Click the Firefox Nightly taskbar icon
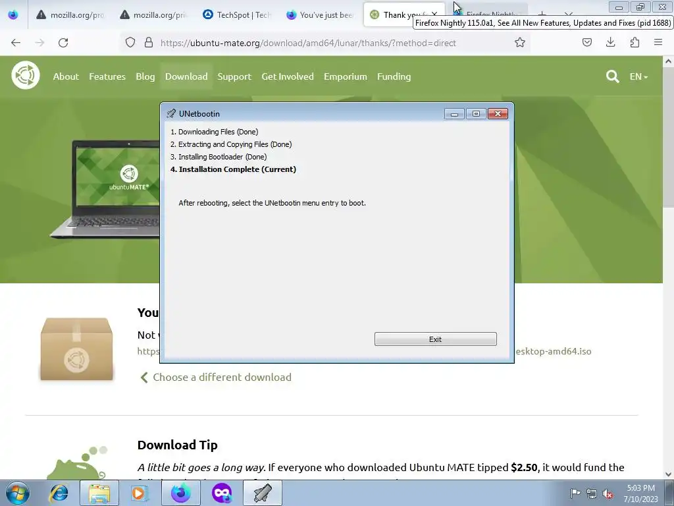674x506 pixels. click(181, 493)
